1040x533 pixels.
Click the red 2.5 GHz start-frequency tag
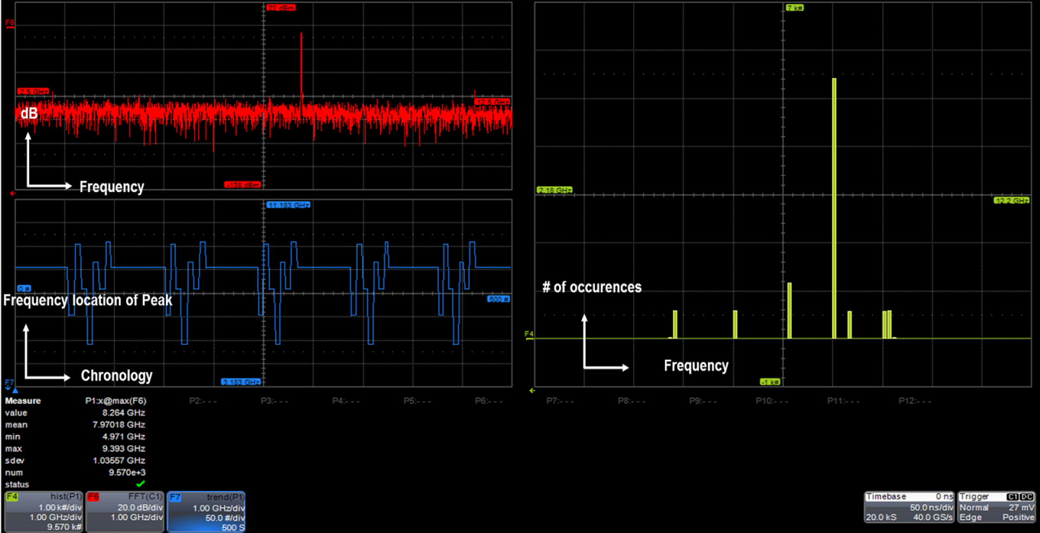point(33,91)
